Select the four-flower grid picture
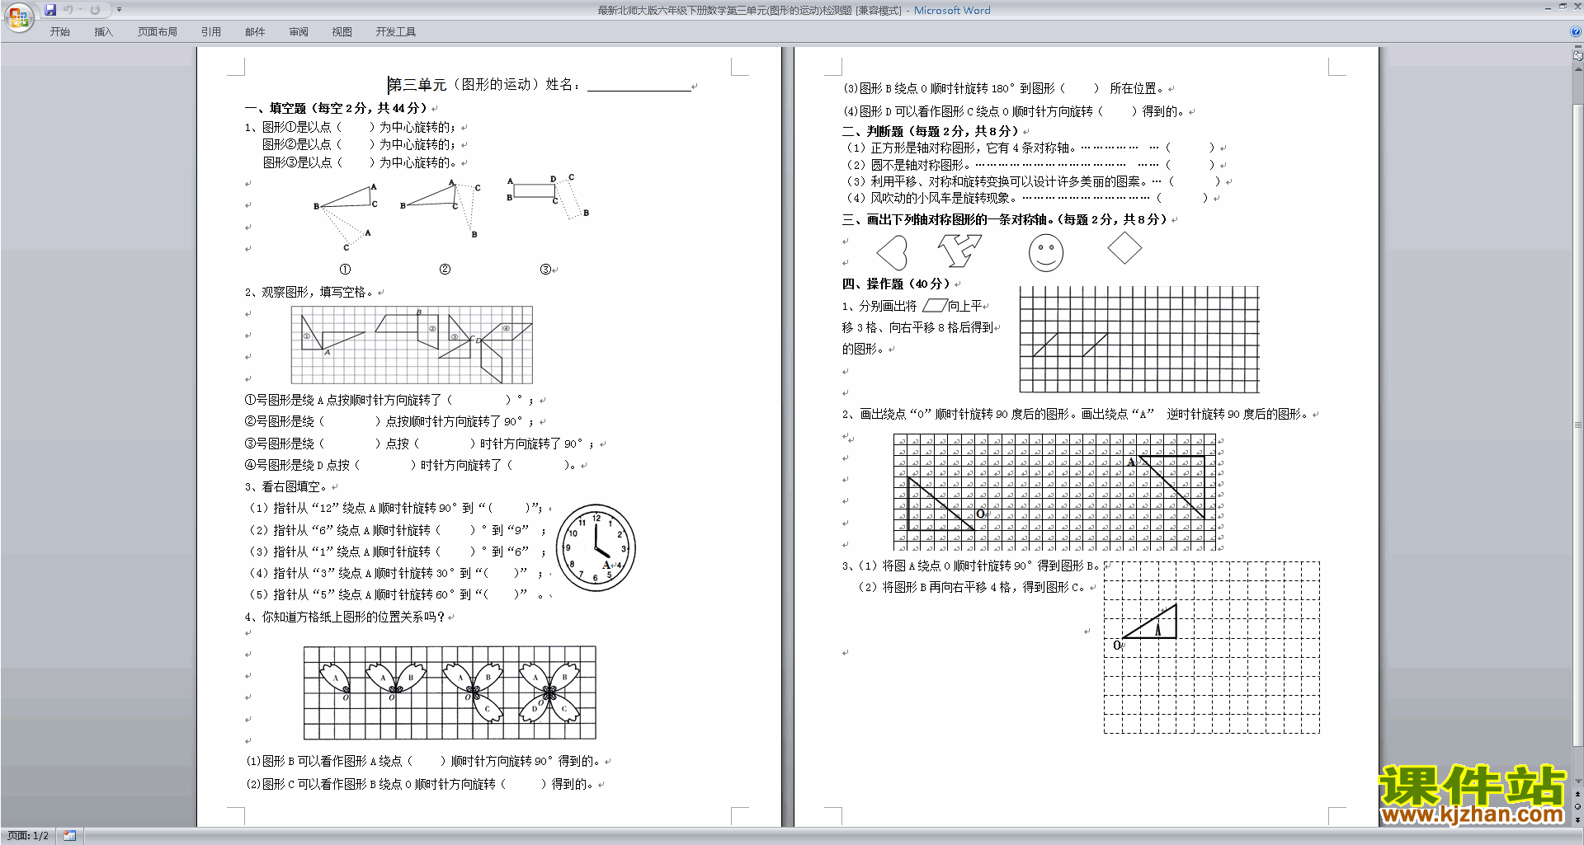 tap(450, 692)
